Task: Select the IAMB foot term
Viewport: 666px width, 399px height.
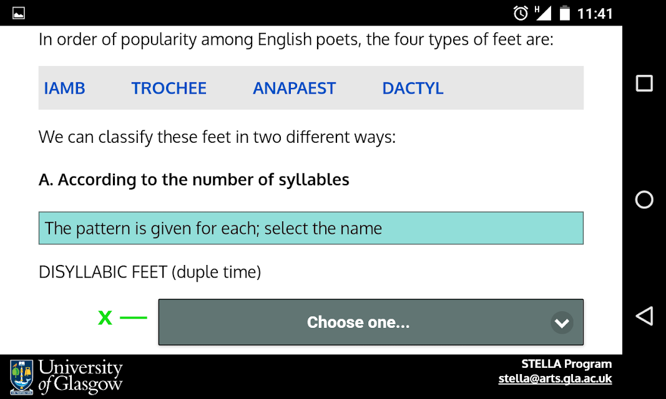Action: pyautogui.click(x=64, y=88)
